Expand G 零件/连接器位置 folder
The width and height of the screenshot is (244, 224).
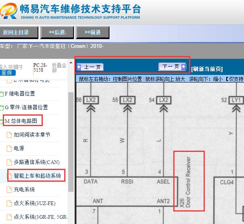coord(26,107)
